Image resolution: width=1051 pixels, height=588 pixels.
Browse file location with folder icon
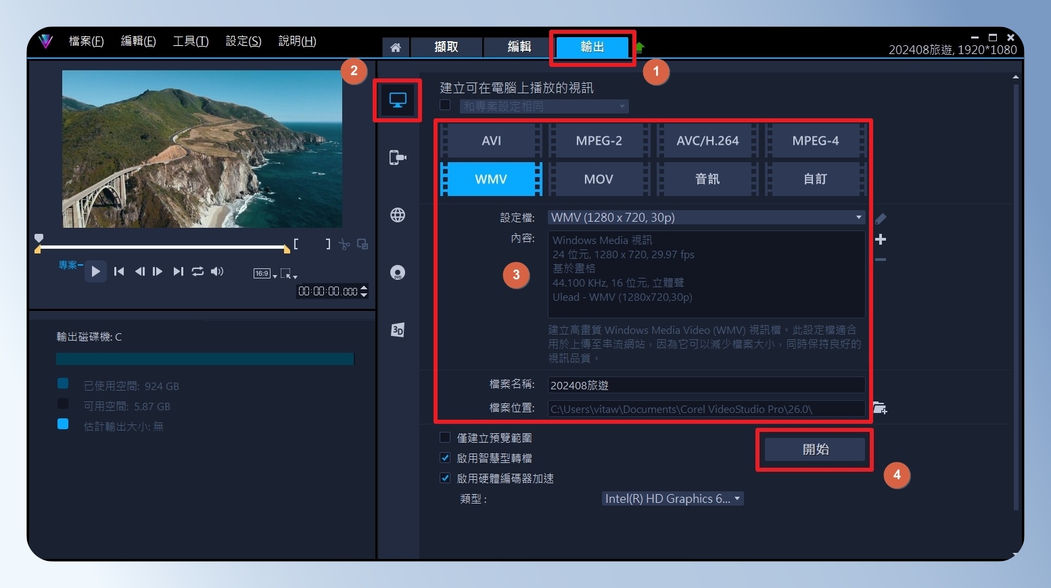(x=880, y=408)
